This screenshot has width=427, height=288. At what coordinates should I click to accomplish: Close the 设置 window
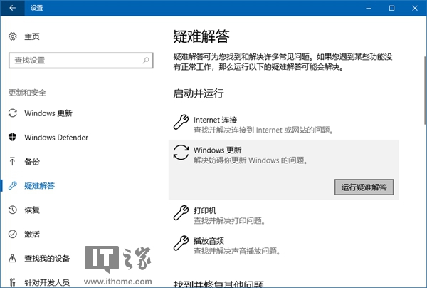click(x=415, y=8)
